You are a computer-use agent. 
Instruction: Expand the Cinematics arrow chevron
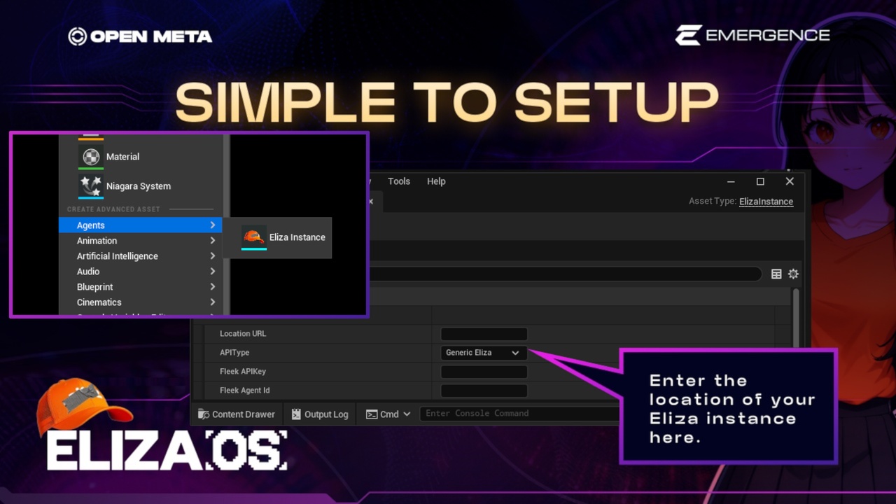pyautogui.click(x=213, y=302)
